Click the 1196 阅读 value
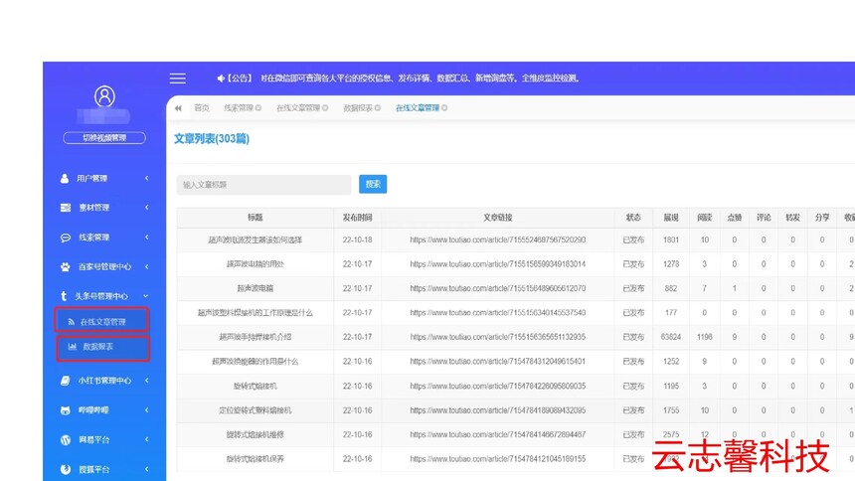This screenshot has width=855, height=481. pyautogui.click(x=705, y=337)
